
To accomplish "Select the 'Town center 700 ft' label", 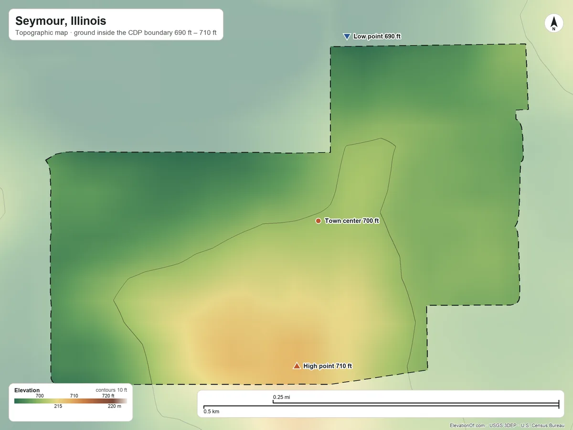I will [x=352, y=221].
